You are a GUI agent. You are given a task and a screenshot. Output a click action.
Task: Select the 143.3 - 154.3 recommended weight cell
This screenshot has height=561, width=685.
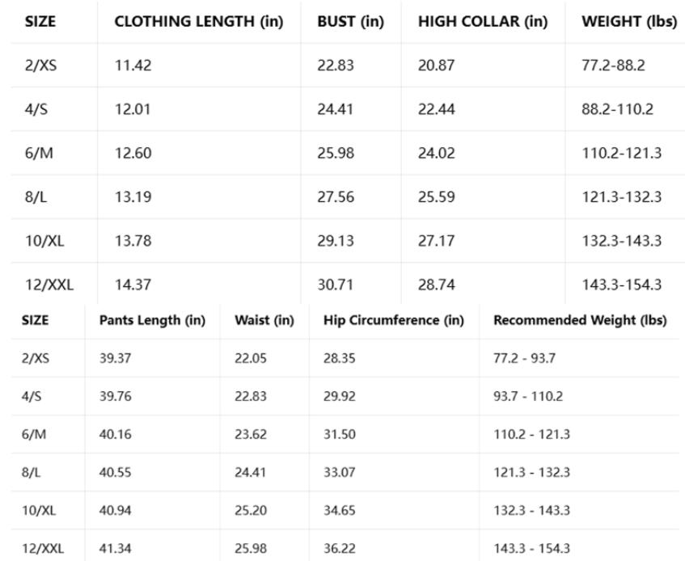[x=531, y=548]
